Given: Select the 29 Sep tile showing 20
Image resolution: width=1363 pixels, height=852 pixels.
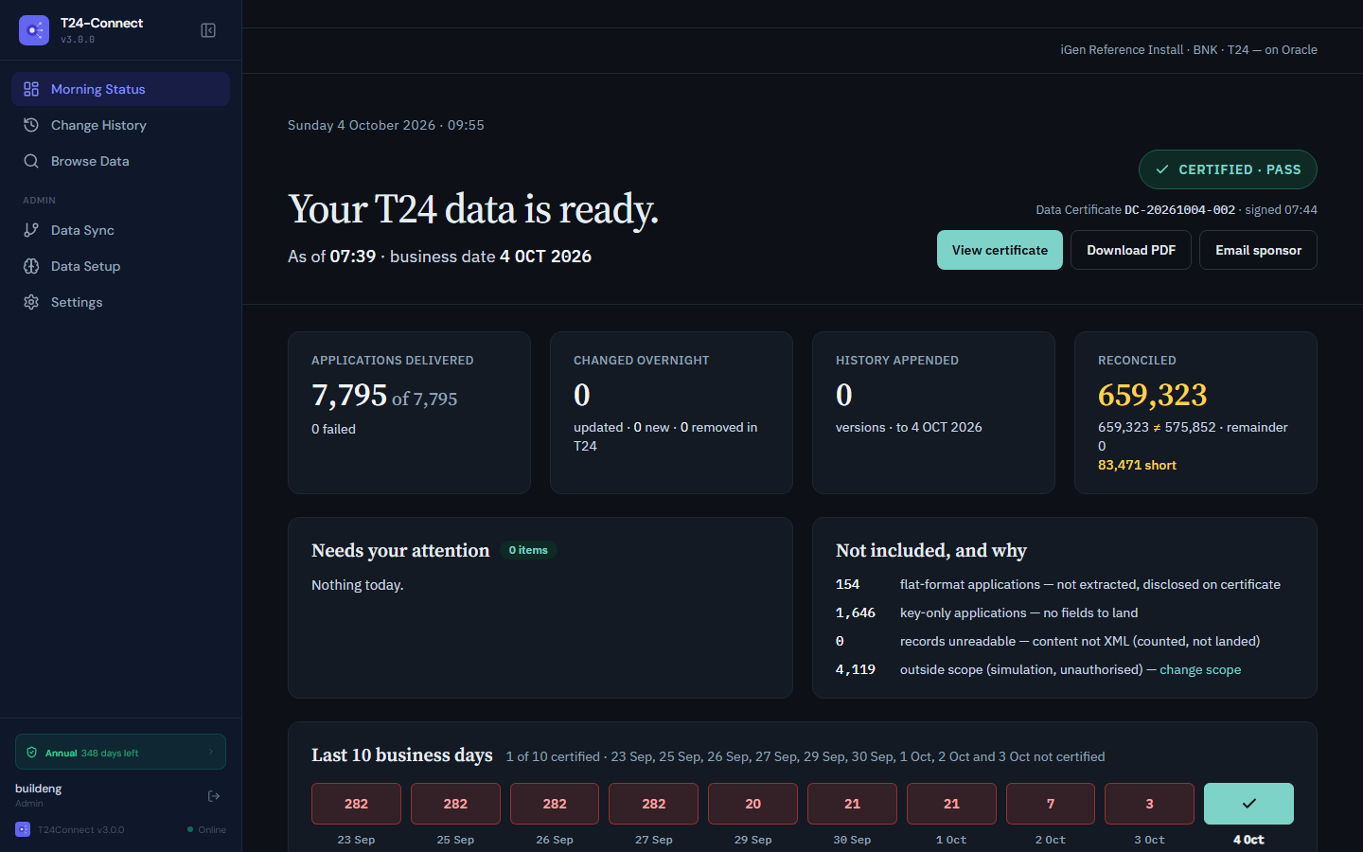Looking at the screenshot, I should tap(753, 804).
